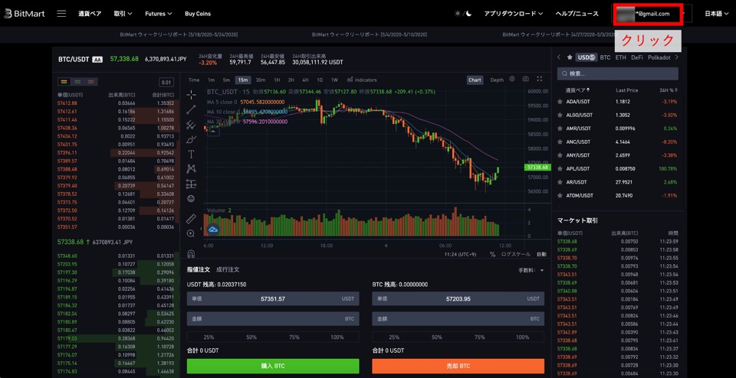736x378 pixels.
Task: Select the prediction/position measuring tool
Action: pos(192,184)
